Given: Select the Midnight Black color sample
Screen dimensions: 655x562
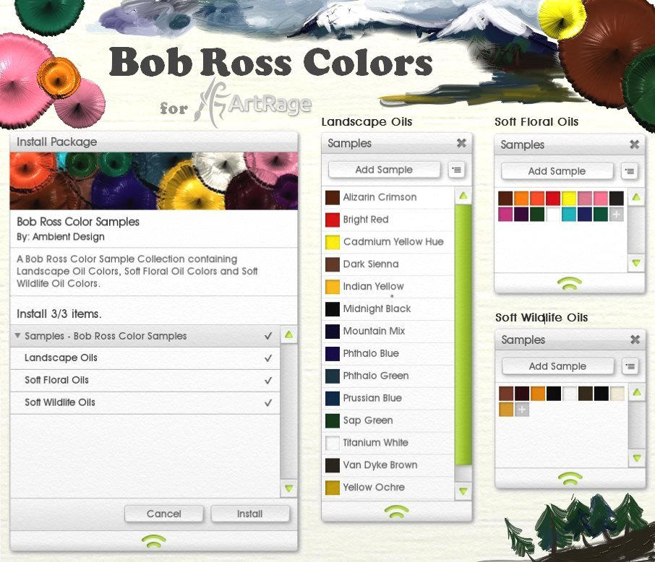Looking at the screenshot, I should 388,309.
